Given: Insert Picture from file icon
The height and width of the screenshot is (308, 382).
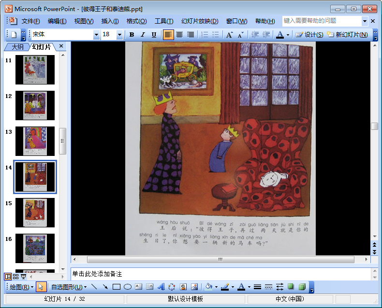Looking at the screenshot, I should pyautogui.click(x=194, y=287).
